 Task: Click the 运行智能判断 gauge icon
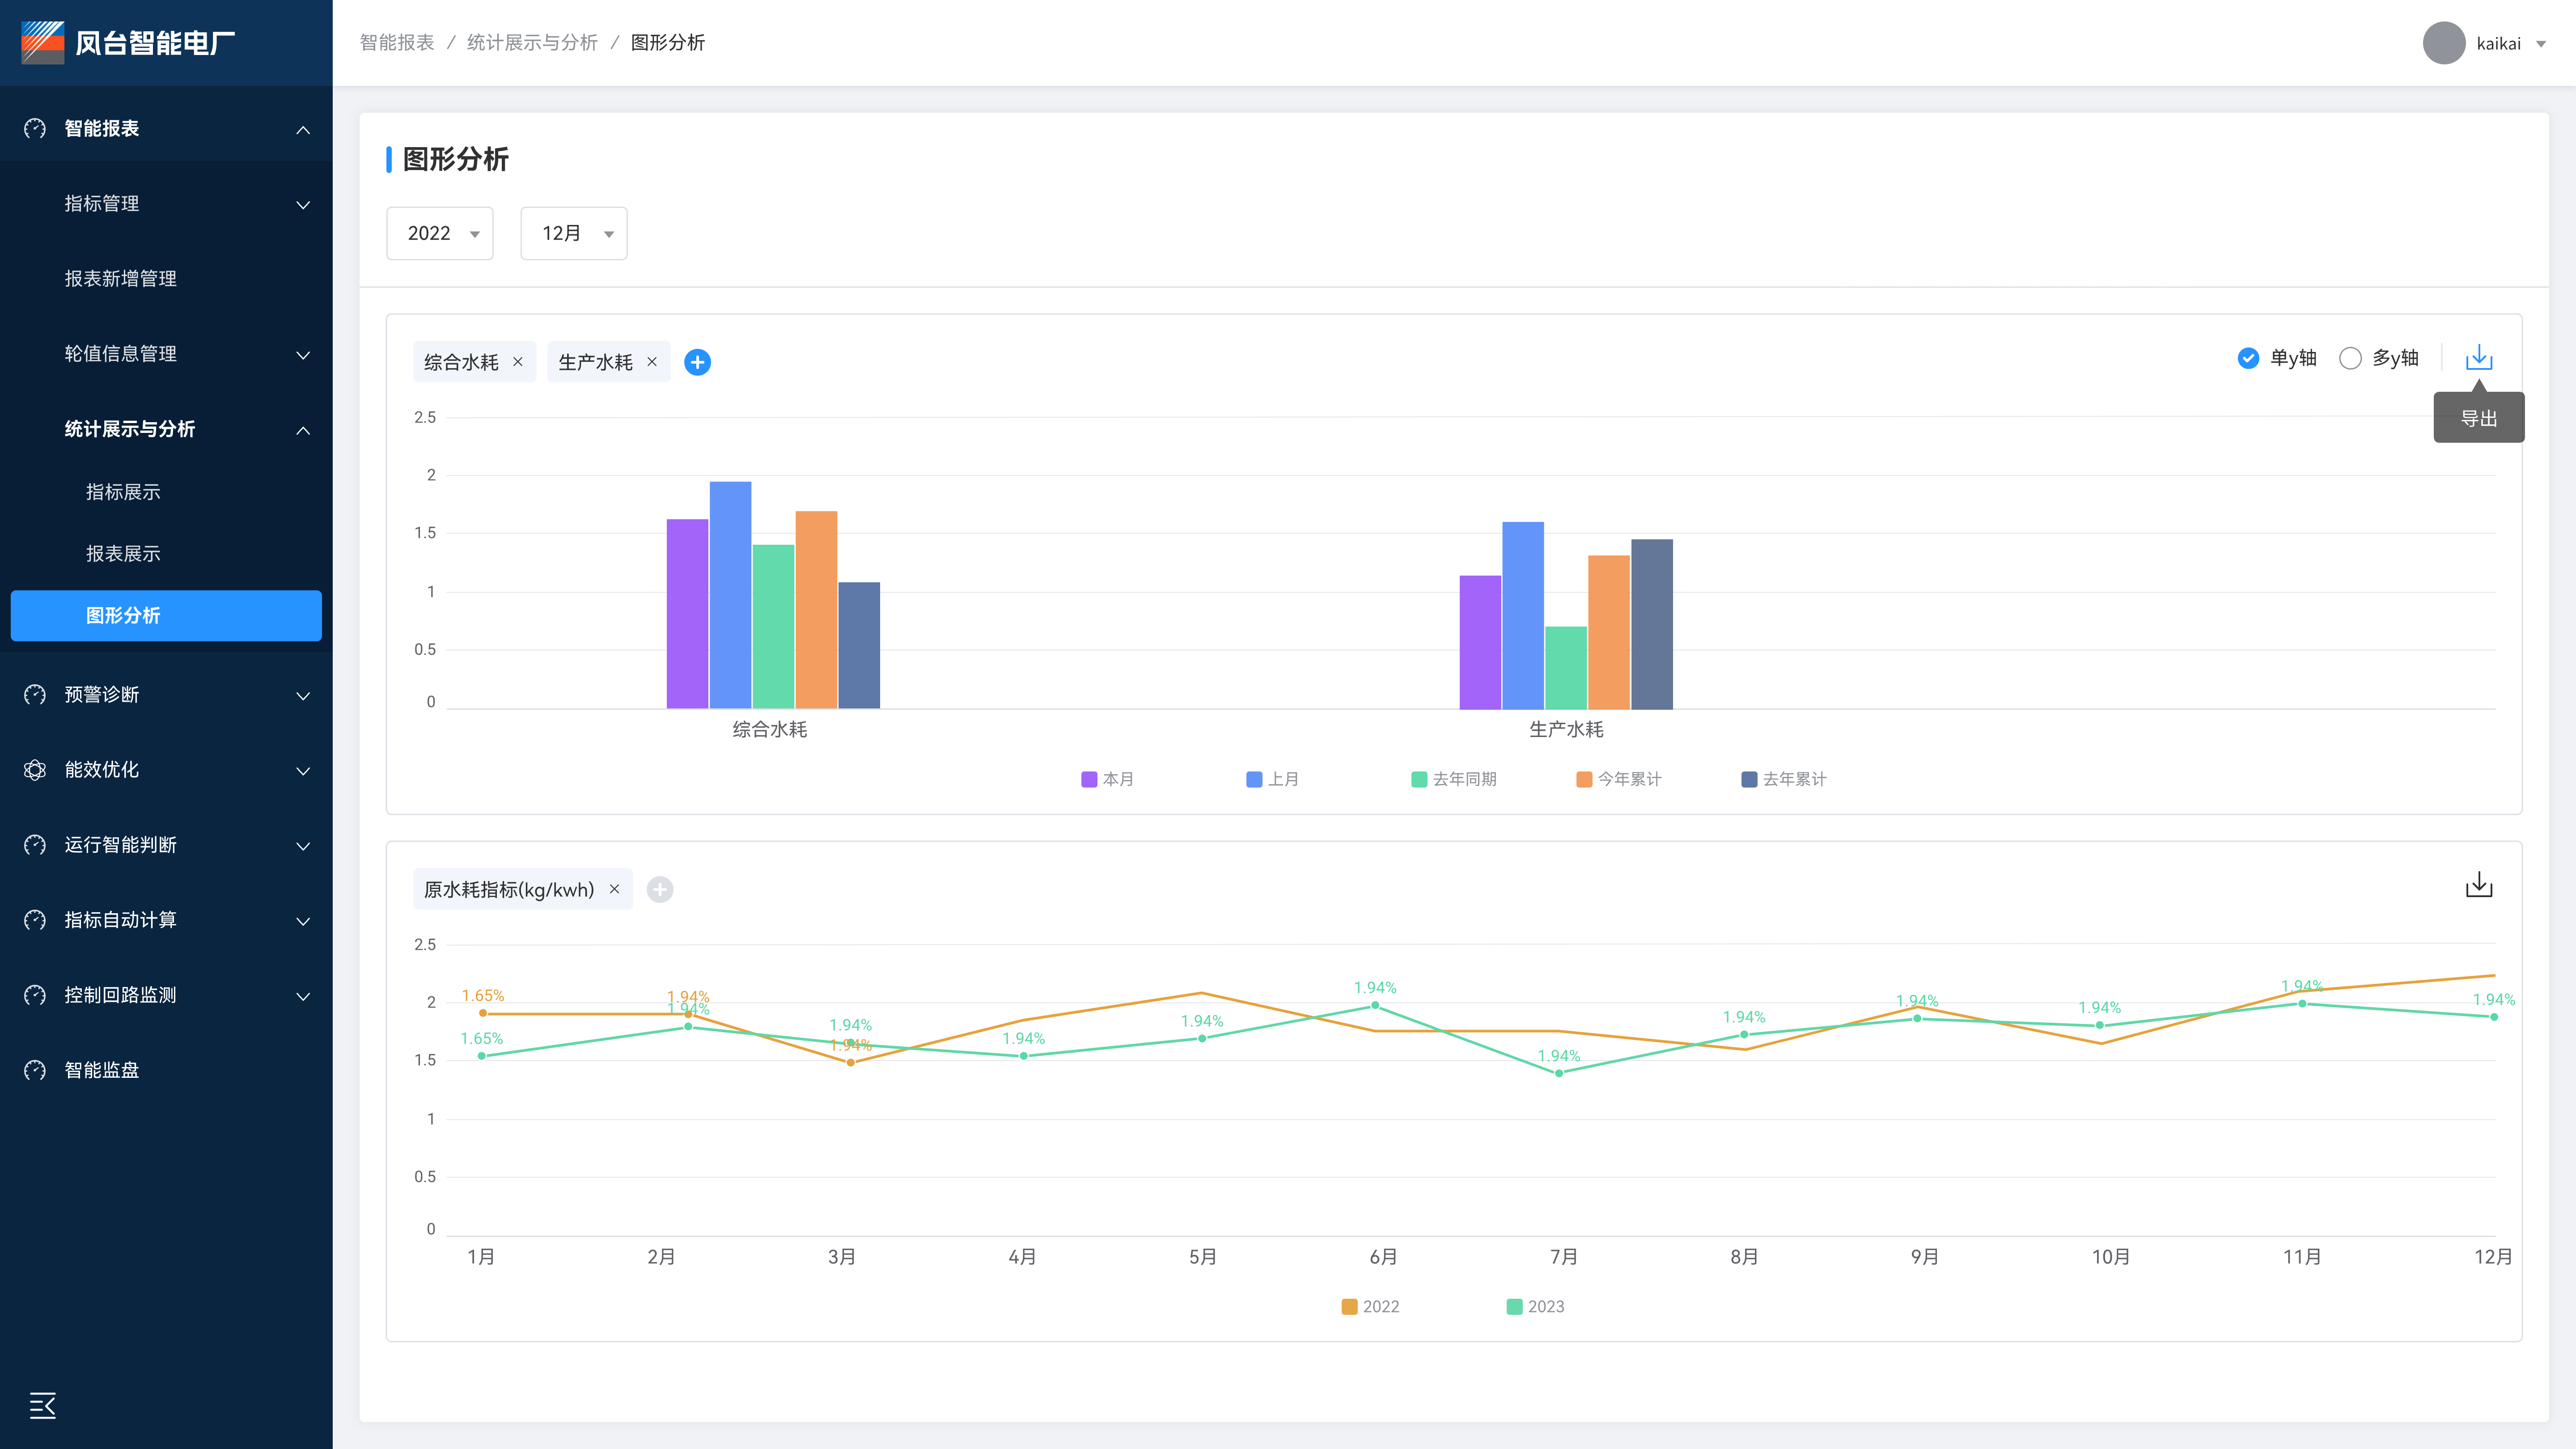35,844
